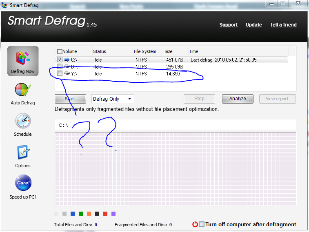309x232 pixels.
Task: Click the black legend swatch
Action: click(97, 214)
